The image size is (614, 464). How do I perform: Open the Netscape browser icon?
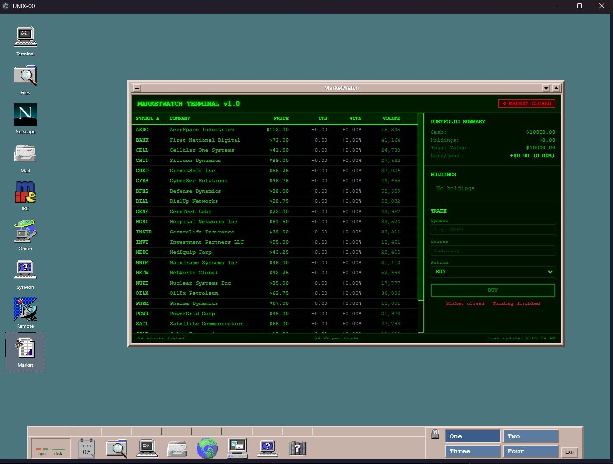click(x=25, y=116)
